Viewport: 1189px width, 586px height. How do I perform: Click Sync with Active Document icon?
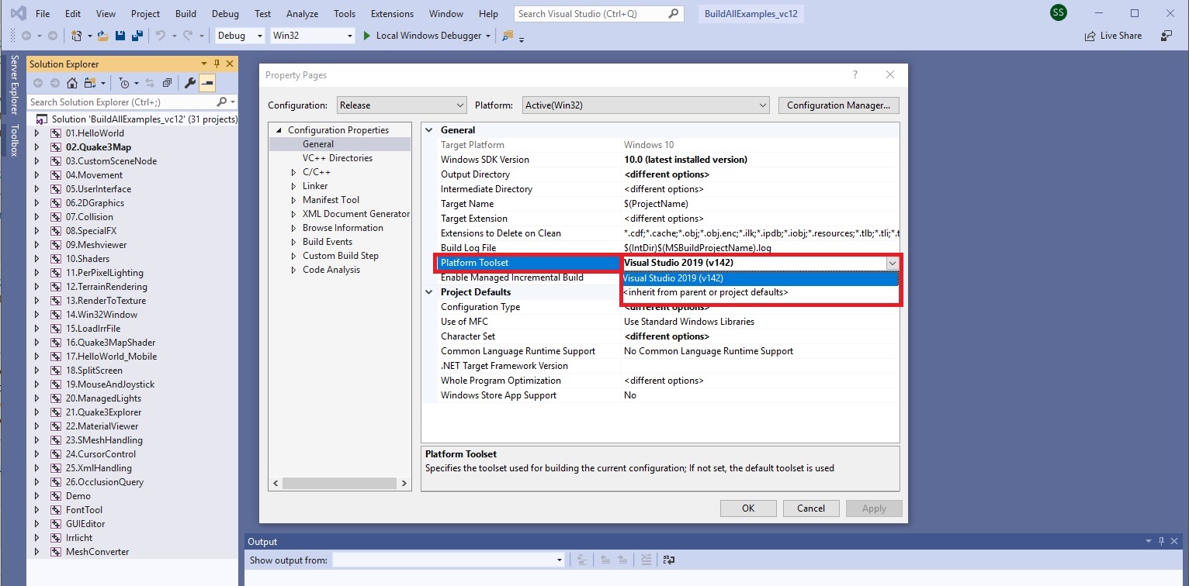tap(150, 83)
